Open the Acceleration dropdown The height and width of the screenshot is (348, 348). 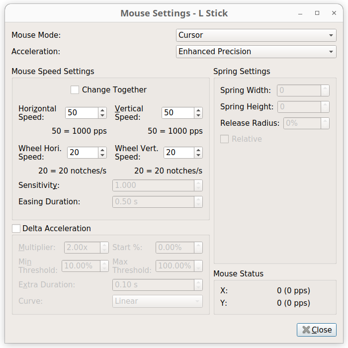[x=256, y=52]
